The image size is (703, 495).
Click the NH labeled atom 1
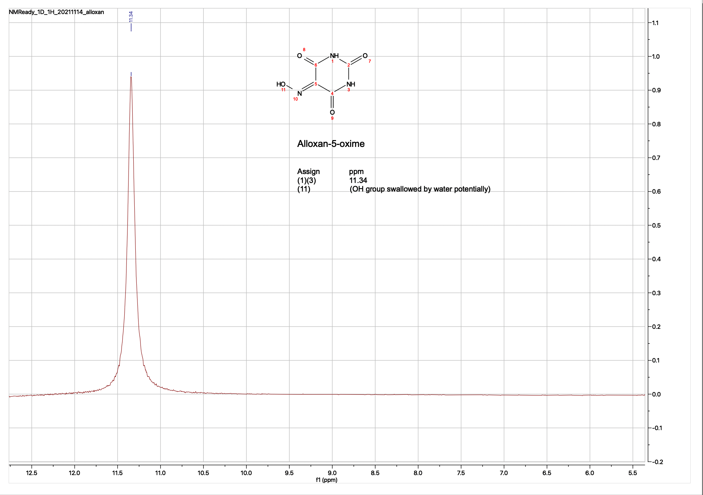(x=334, y=56)
